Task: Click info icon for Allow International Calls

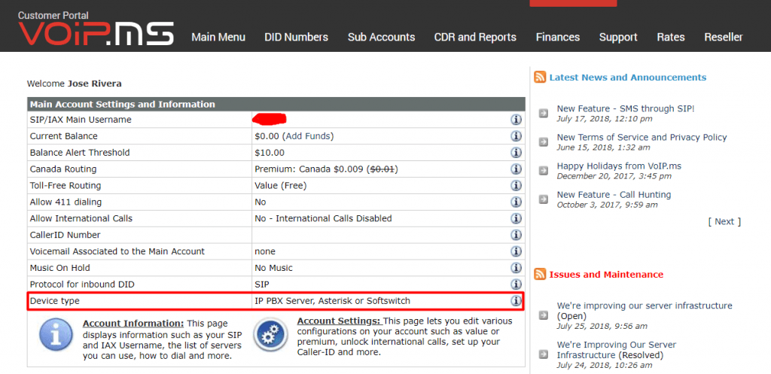Action: click(x=516, y=218)
